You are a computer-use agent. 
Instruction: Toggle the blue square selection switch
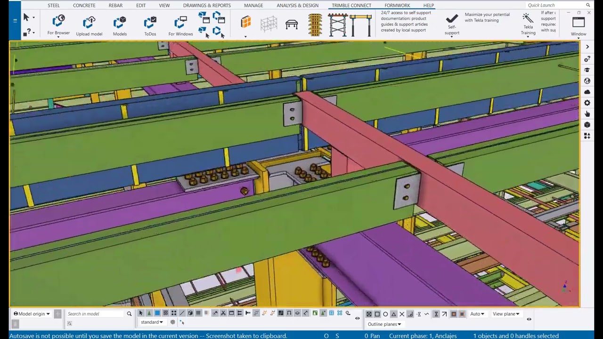157,313
